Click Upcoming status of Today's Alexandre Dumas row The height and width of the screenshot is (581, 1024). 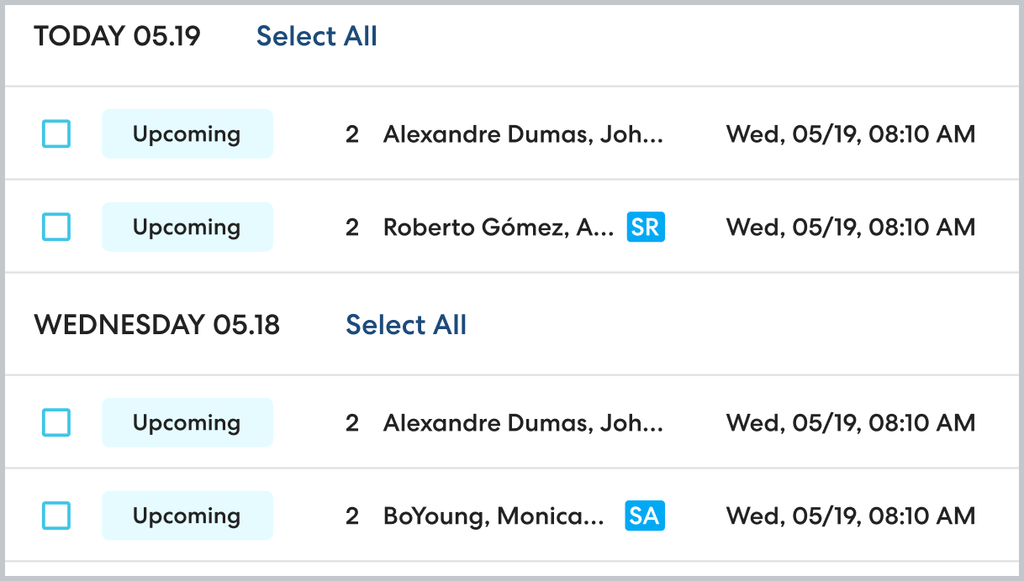(x=187, y=133)
